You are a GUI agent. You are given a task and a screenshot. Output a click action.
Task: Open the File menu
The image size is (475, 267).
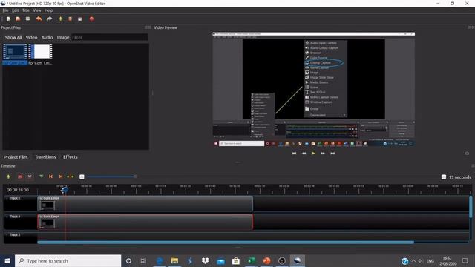tap(5, 10)
